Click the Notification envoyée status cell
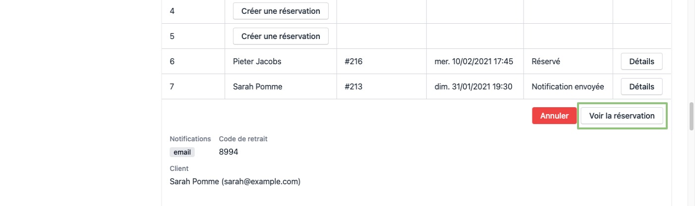The width and height of the screenshot is (695, 206). point(568,86)
